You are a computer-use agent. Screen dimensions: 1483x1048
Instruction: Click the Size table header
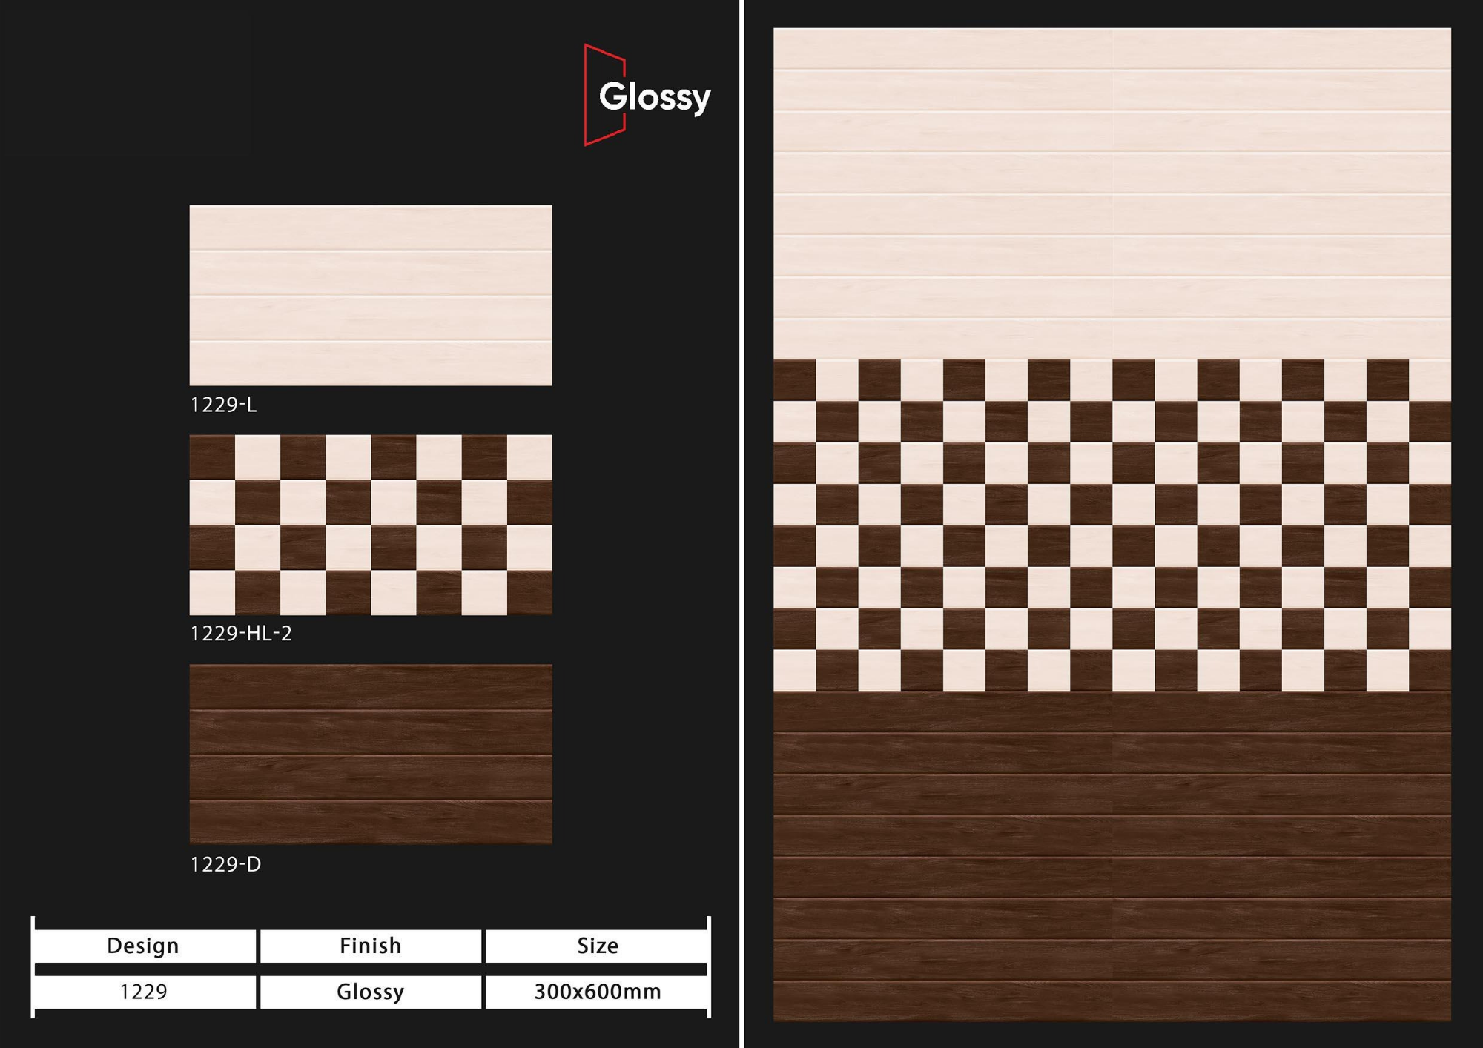(x=597, y=946)
